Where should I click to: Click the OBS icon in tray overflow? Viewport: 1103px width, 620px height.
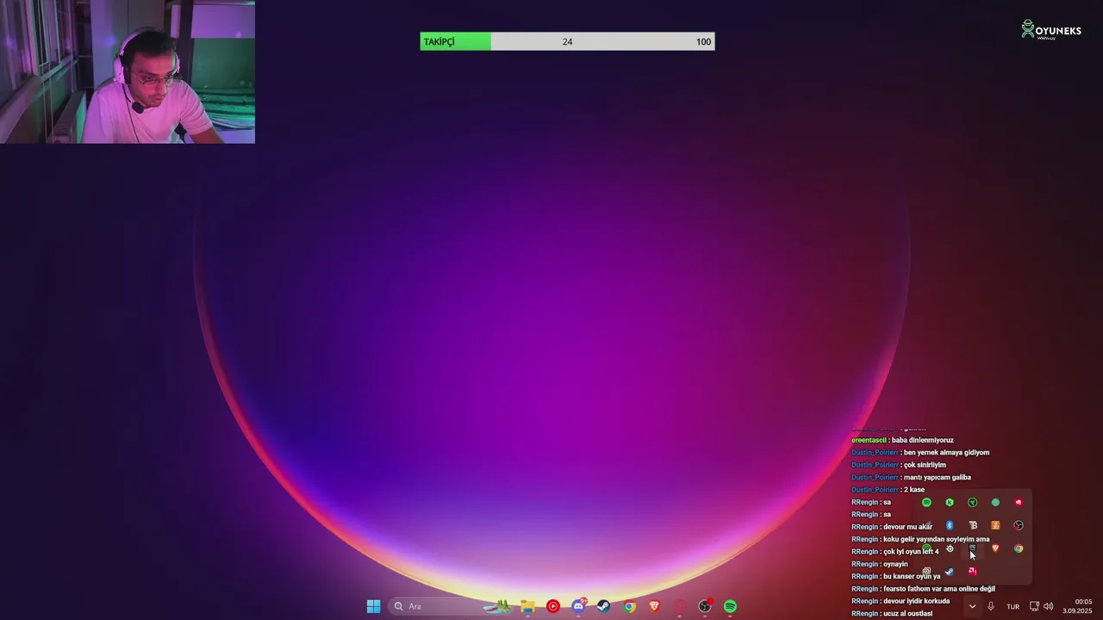[x=1019, y=525]
